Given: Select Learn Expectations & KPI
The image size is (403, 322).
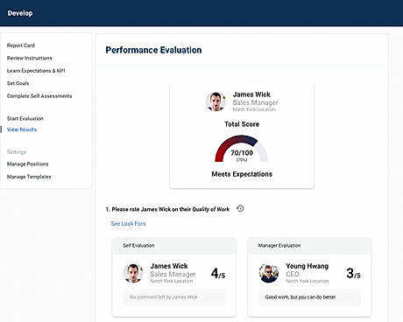Looking at the screenshot, I should pos(36,71).
